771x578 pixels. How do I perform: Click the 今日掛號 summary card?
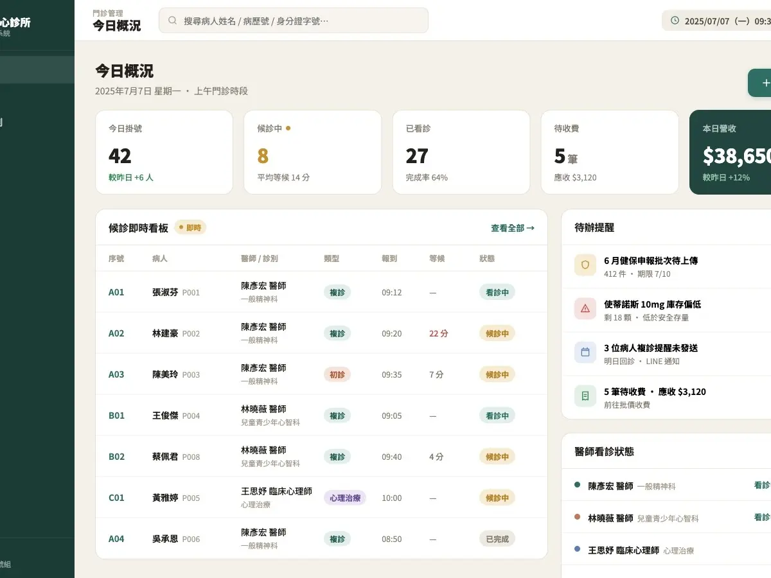(x=164, y=152)
